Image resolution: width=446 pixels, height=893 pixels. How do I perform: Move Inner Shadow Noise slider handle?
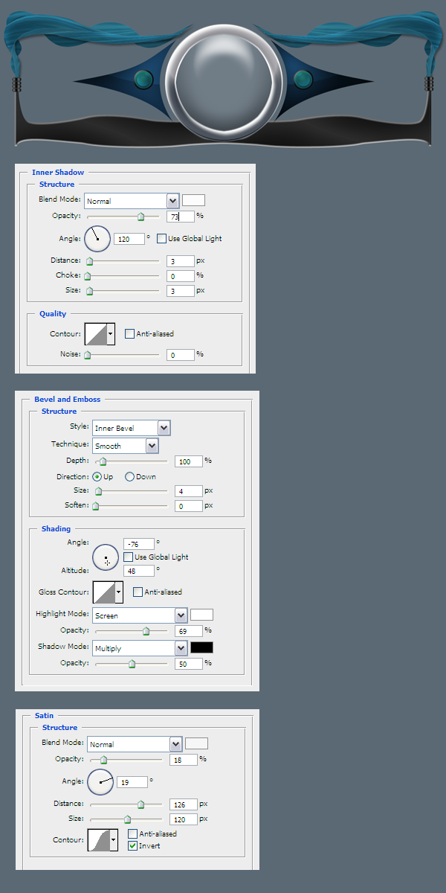87,356
